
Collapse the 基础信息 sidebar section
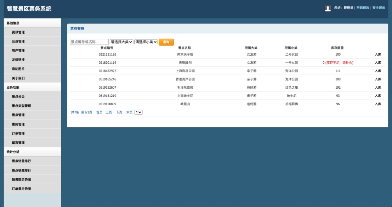click(x=32, y=23)
